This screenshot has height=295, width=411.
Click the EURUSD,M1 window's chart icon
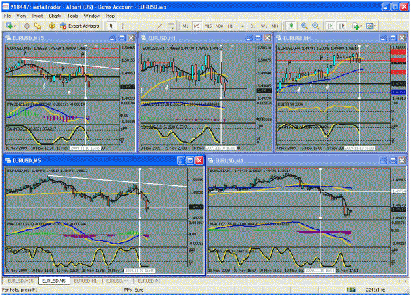point(211,160)
